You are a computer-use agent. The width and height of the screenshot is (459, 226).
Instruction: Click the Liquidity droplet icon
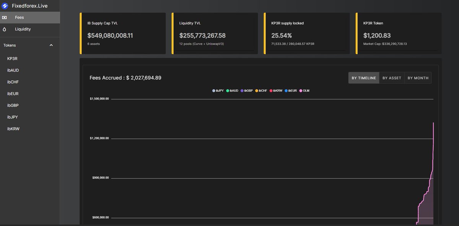click(x=5, y=29)
